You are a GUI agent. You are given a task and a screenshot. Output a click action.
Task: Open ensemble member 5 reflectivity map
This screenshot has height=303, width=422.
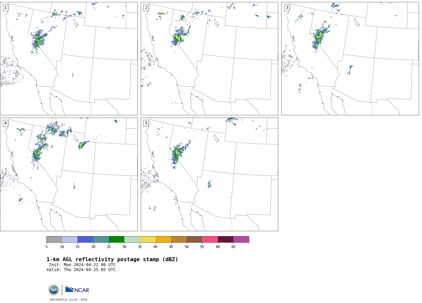[209, 174]
